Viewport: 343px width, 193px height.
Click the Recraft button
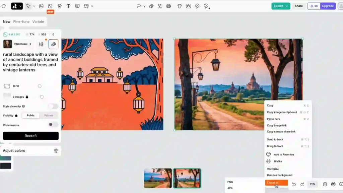pos(30,136)
